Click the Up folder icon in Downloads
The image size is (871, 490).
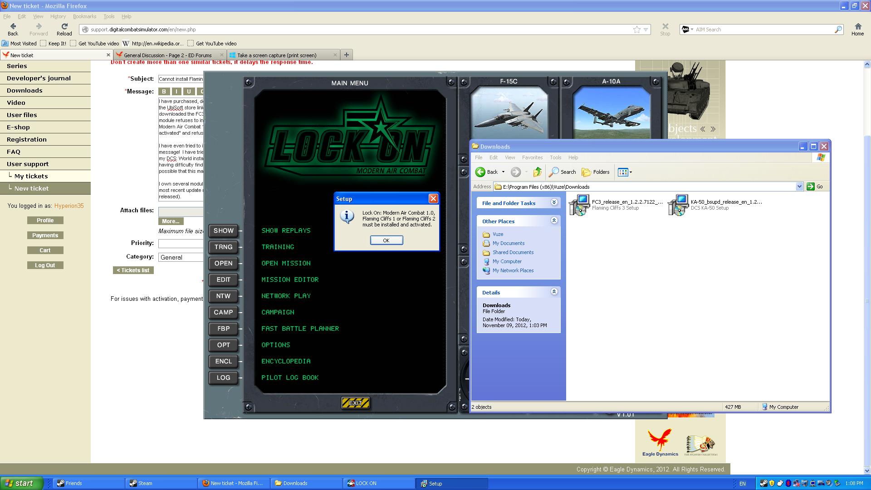click(x=537, y=172)
